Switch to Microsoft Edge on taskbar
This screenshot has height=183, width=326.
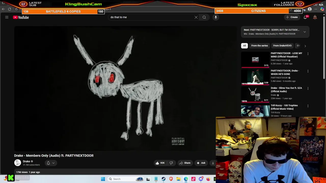click(186, 179)
